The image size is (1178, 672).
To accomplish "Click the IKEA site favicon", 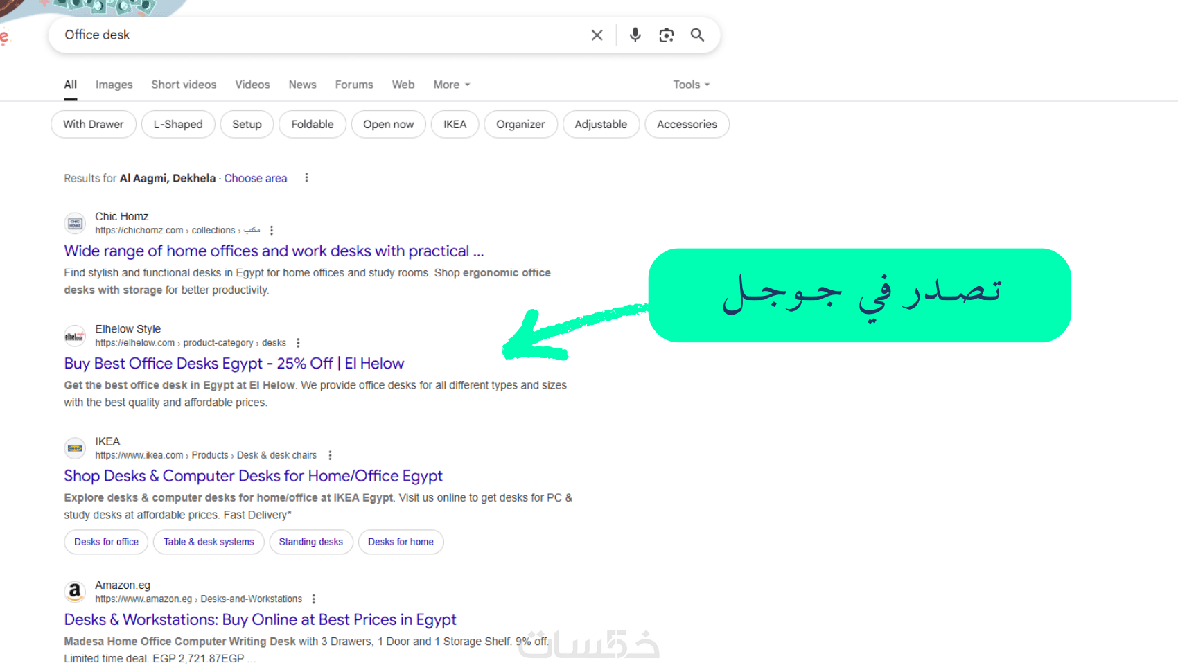I will pyautogui.click(x=75, y=448).
